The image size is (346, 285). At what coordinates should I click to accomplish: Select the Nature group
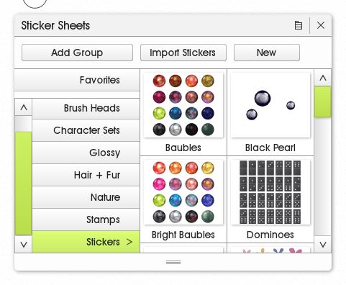coord(86,197)
